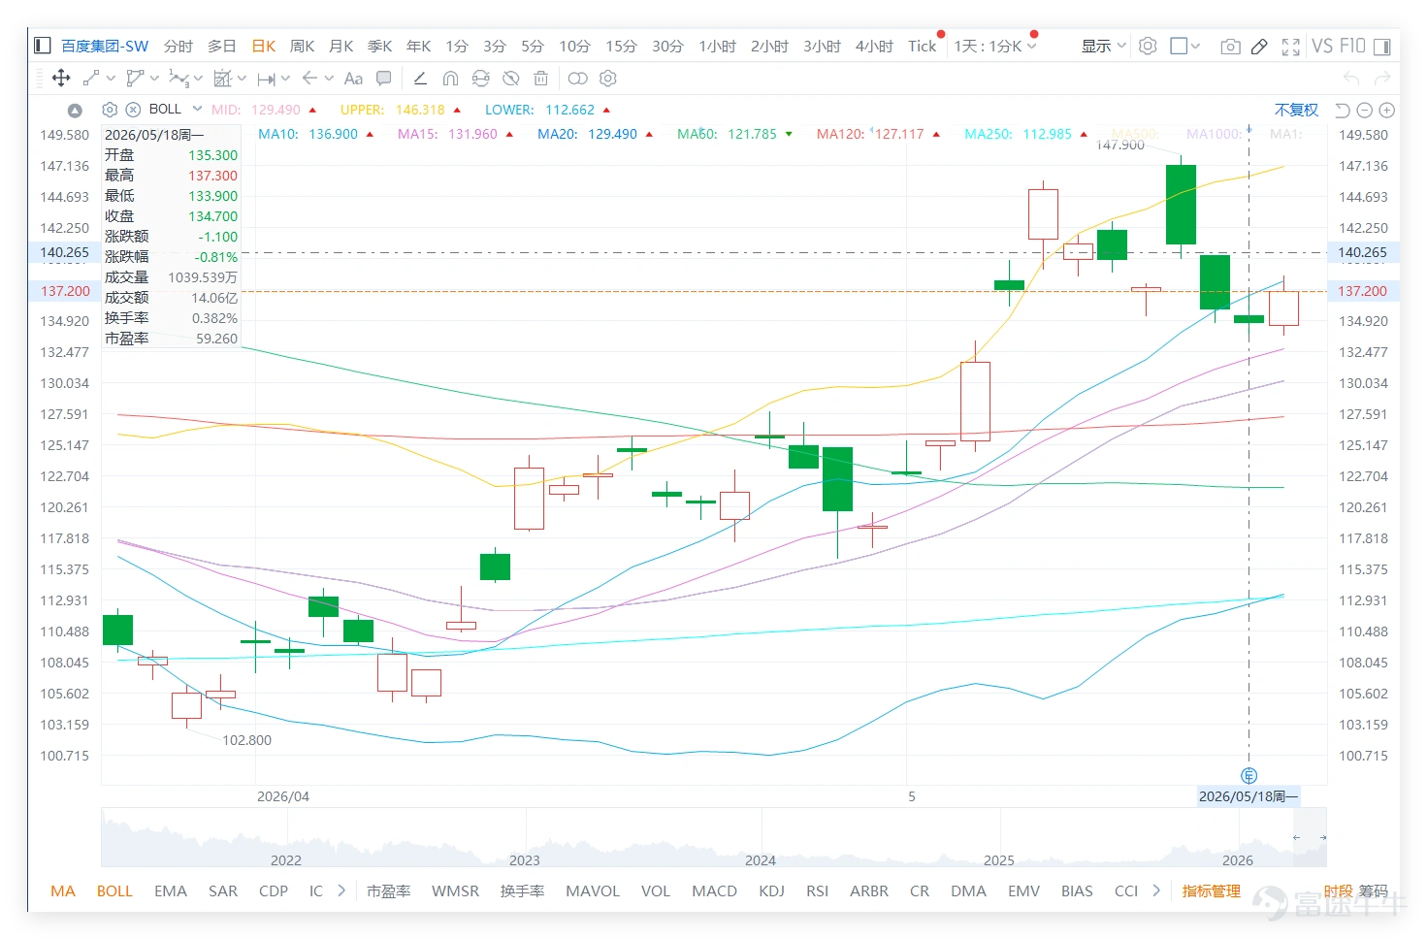Select the wave numbering drawing tool

tap(178, 79)
